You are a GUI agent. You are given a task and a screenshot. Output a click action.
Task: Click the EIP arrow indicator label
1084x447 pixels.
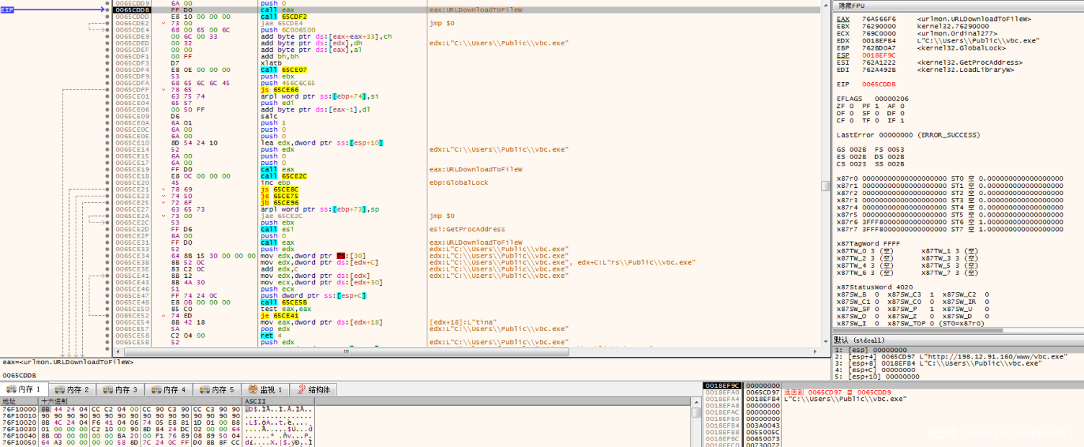pyautogui.click(x=8, y=10)
